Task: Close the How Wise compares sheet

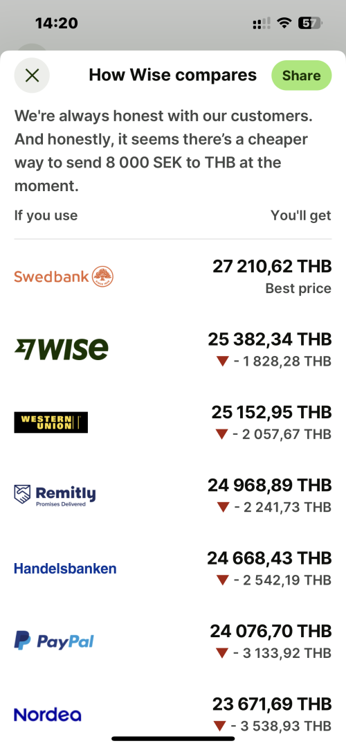Action: pos(32,75)
